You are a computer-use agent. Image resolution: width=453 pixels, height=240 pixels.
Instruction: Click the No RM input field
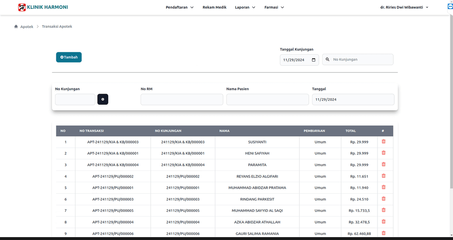click(x=182, y=99)
